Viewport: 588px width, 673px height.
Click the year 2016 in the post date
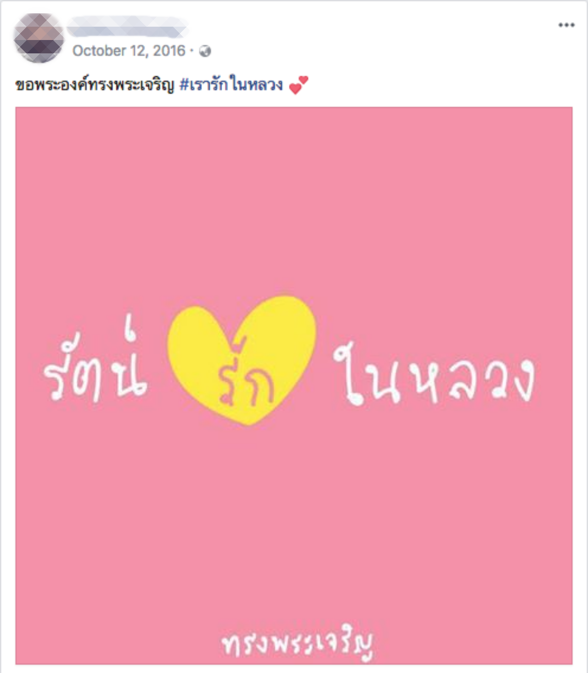[x=169, y=51]
